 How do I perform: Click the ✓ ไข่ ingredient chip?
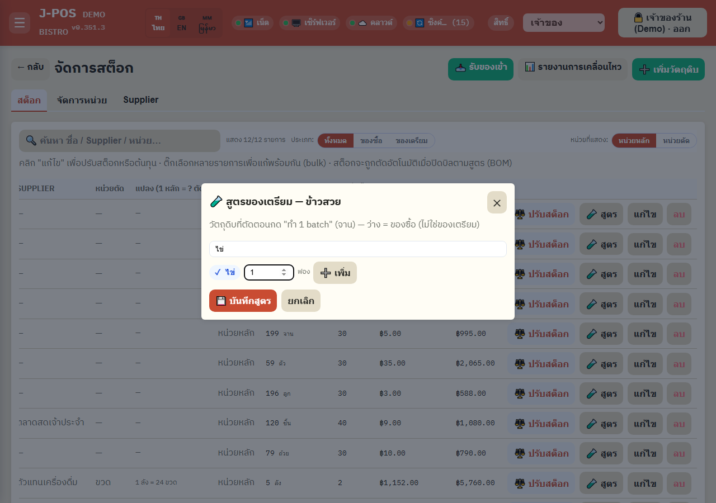[225, 272]
